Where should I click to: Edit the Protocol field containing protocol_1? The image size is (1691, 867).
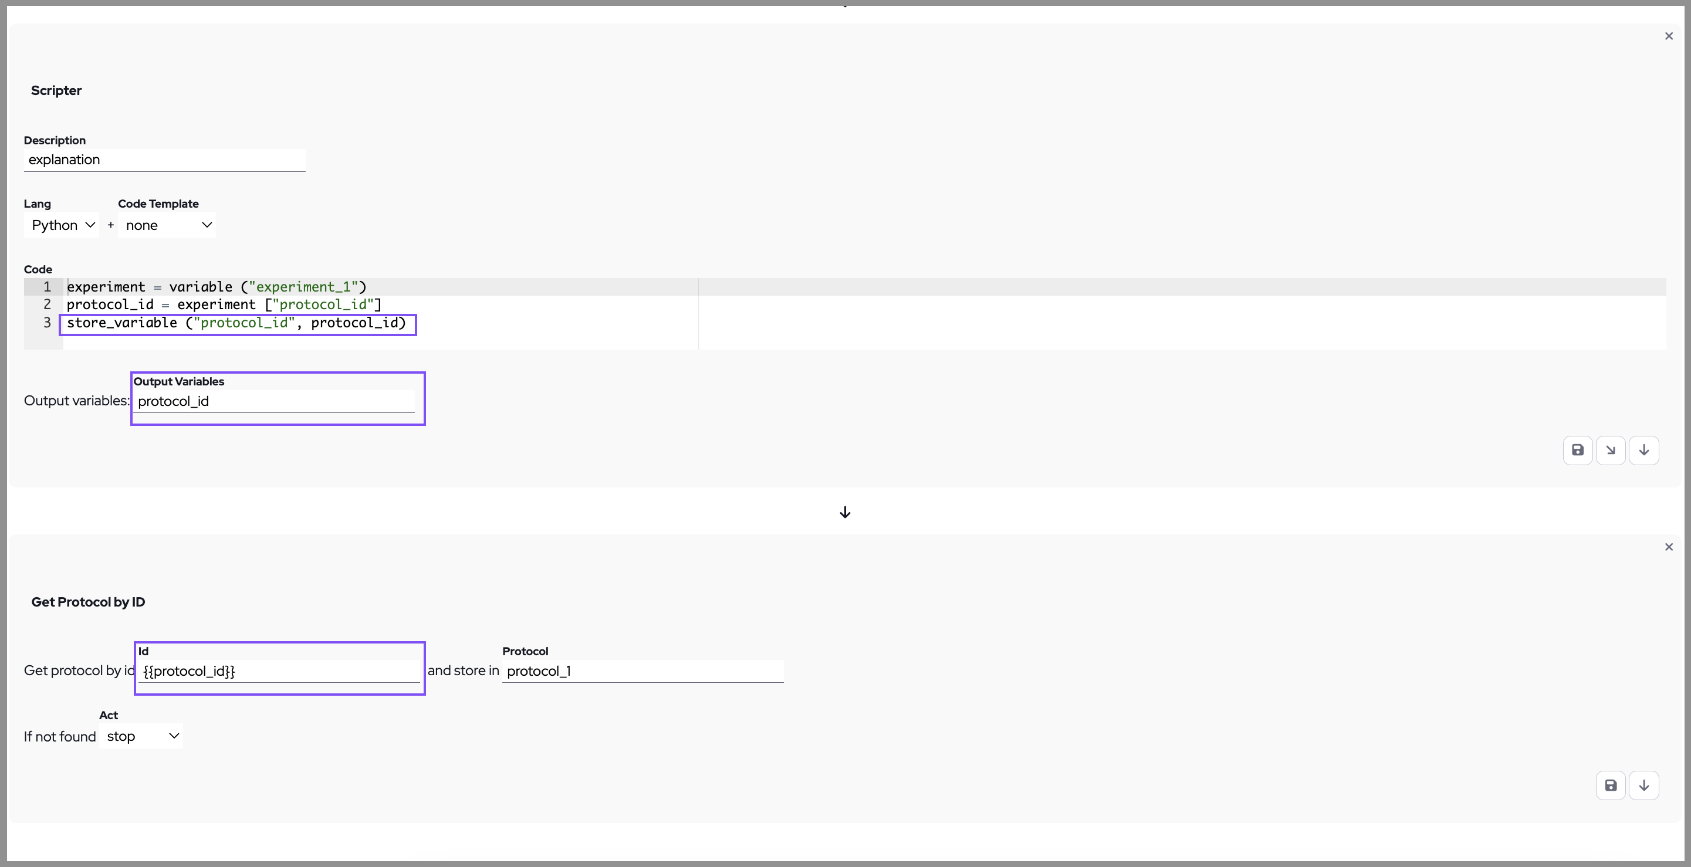click(642, 672)
